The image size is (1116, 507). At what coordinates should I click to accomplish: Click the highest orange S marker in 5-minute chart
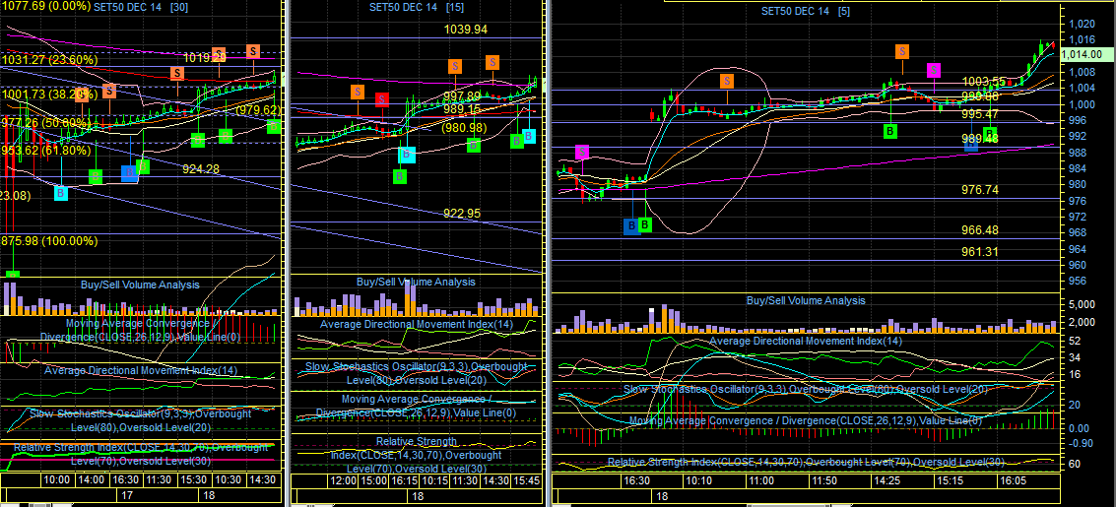point(902,51)
